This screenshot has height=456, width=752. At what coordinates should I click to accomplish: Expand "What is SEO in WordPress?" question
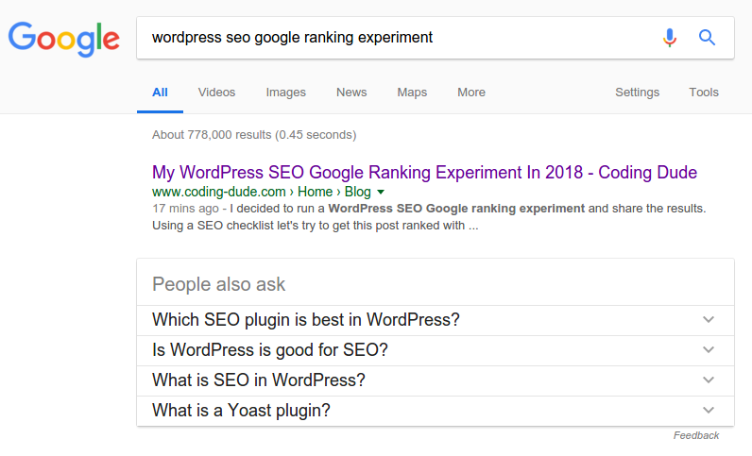436,380
